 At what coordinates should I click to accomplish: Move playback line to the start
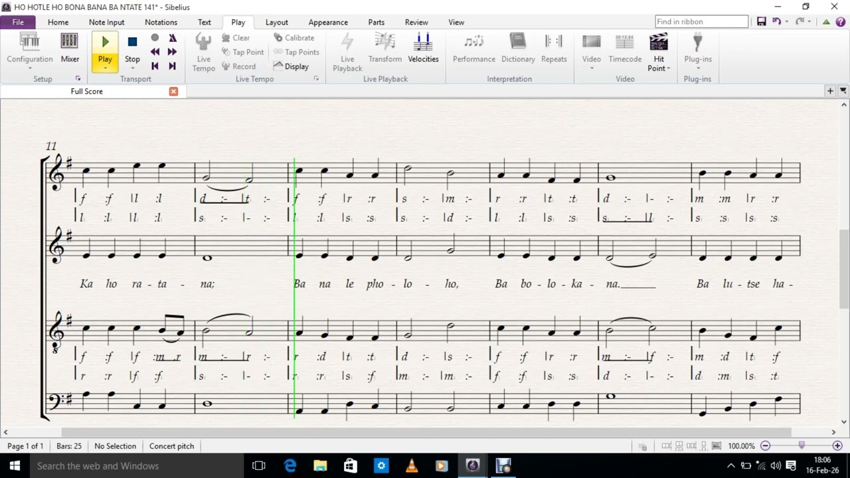[x=155, y=66]
